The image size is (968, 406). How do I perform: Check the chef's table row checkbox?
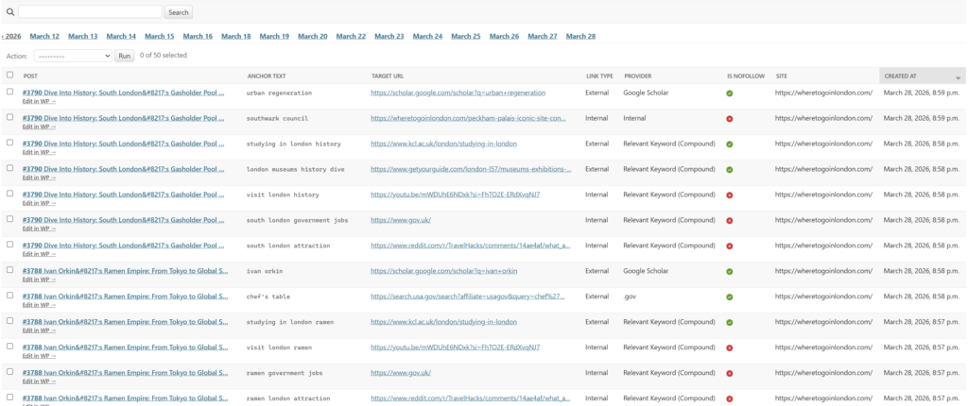tap(9, 295)
